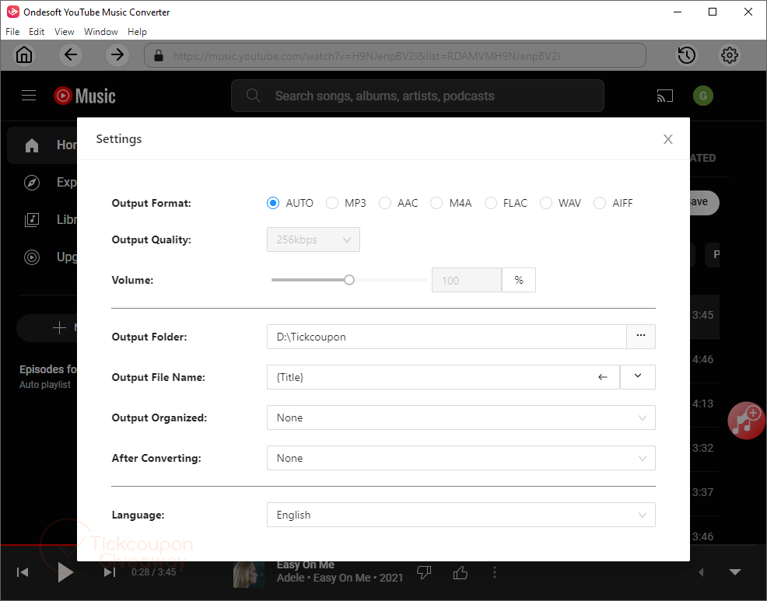Dislike Easy On Me with thumbs down
The height and width of the screenshot is (601, 767).
coord(424,572)
